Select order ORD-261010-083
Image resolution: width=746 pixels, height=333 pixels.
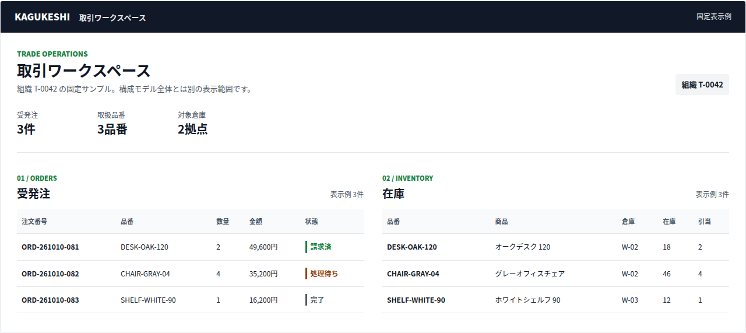(50, 300)
